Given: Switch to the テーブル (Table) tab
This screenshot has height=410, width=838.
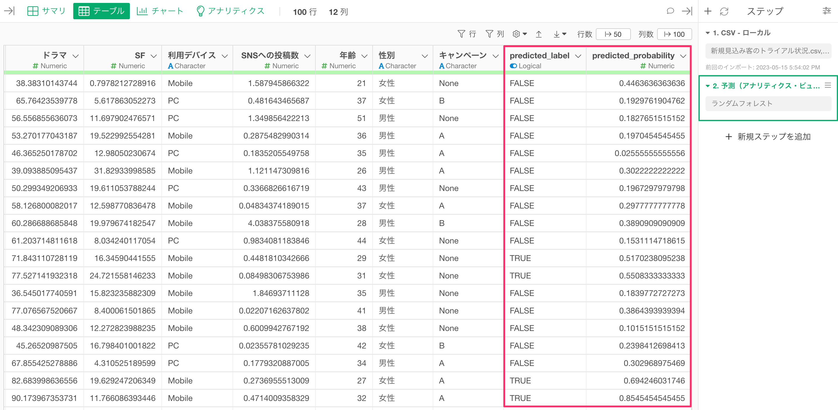Looking at the screenshot, I should click(x=101, y=11).
